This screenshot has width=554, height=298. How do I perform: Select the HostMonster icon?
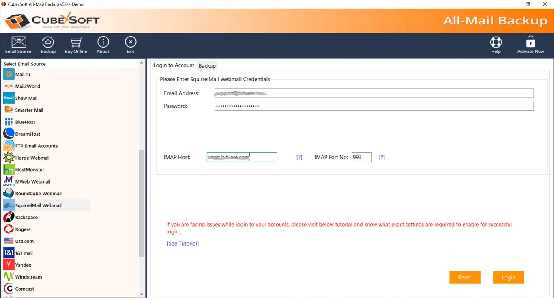(9, 169)
